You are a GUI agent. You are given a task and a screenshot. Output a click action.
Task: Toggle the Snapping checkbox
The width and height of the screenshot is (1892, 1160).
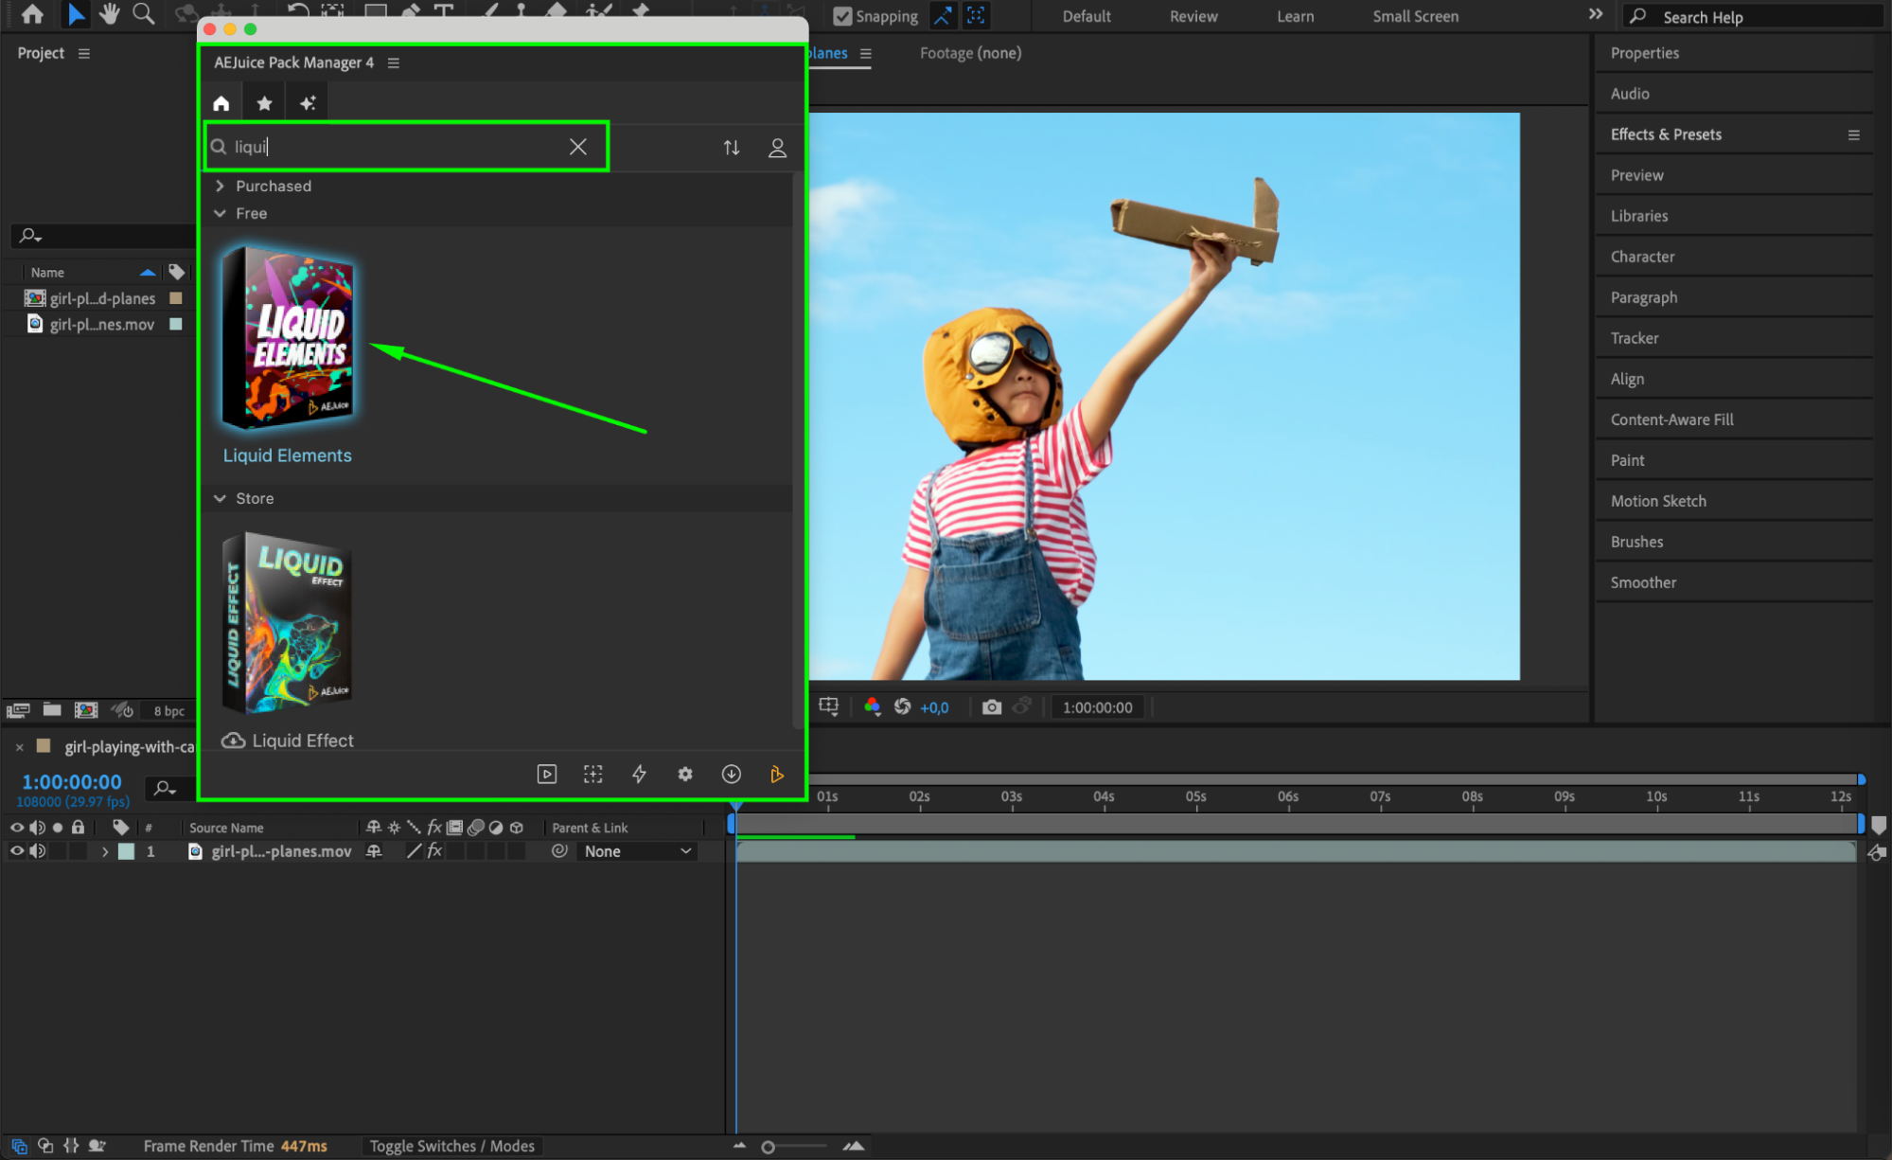[x=842, y=16]
